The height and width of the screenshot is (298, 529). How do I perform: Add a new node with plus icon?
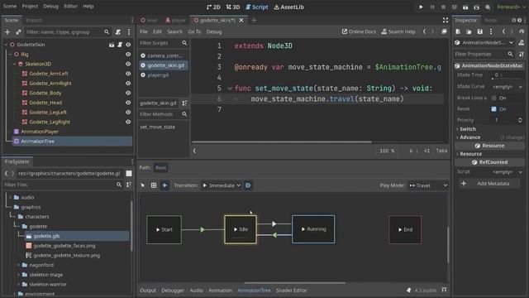pos(7,32)
